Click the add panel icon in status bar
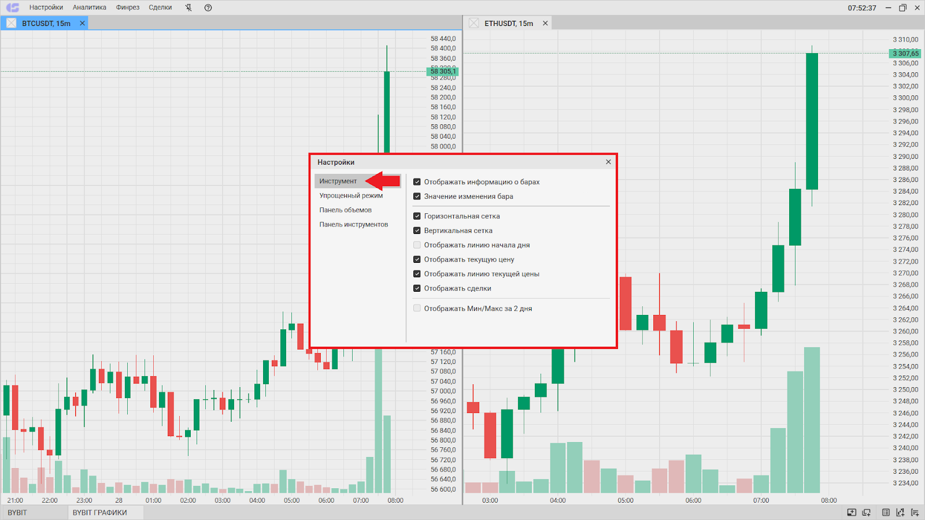This screenshot has height=520, width=925. [x=852, y=512]
